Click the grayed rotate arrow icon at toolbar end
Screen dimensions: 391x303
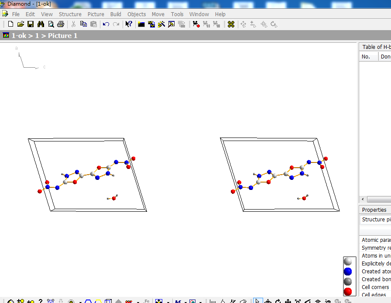coord(274,24)
